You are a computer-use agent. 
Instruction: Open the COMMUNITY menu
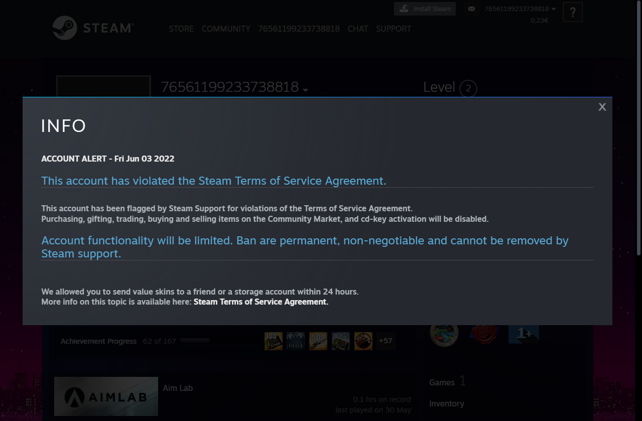(x=226, y=29)
